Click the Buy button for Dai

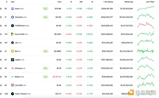tap(46, 51)
